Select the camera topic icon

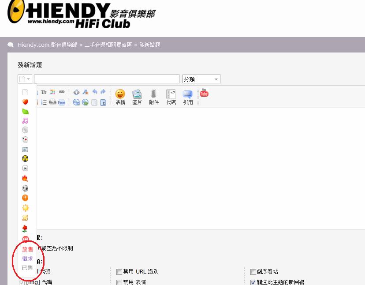pyautogui.click(x=25, y=149)
